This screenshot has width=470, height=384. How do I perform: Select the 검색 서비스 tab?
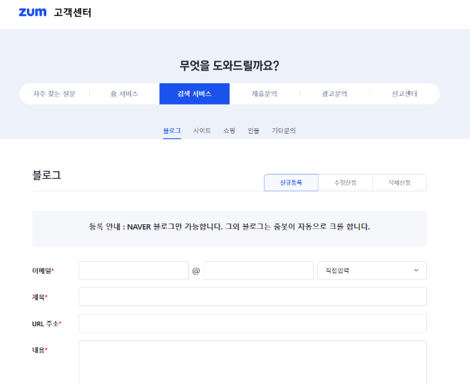click(x=195, y=94)
